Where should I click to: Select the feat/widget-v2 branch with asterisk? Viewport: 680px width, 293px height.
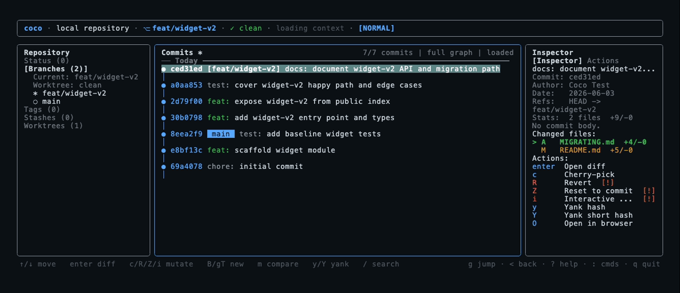pyautogui.click(x=70, y=93)
